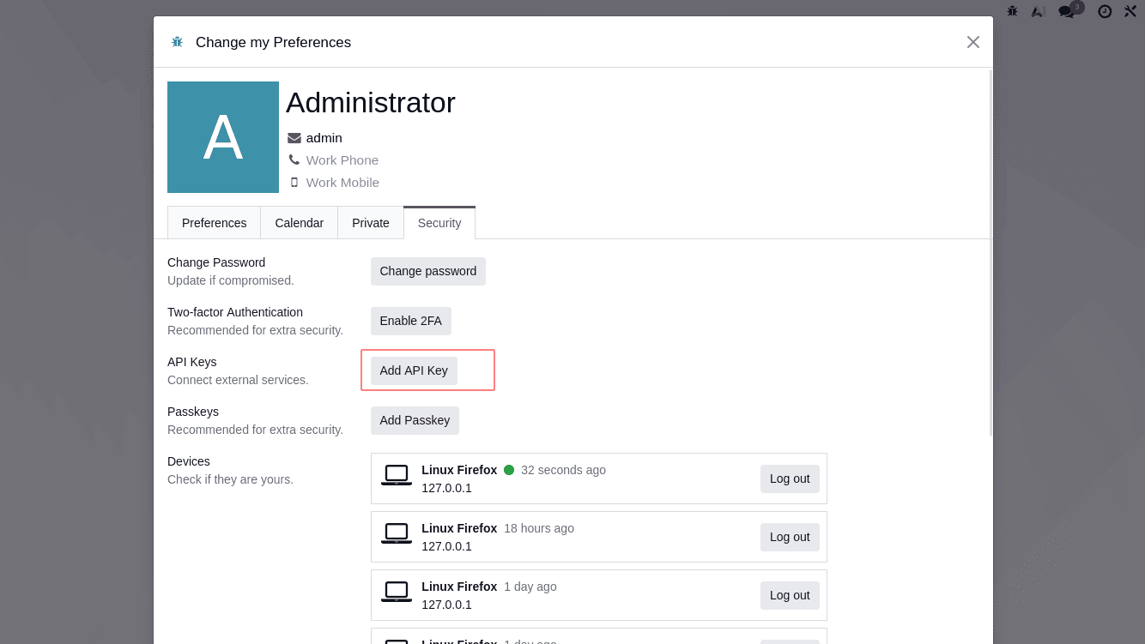Click the mobile device icon

click(x=294, y=182)
